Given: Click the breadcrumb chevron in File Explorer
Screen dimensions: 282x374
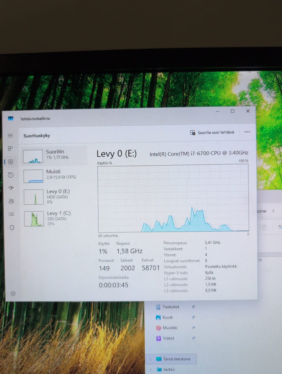Looking at the screenshot, I should point(273,211).
